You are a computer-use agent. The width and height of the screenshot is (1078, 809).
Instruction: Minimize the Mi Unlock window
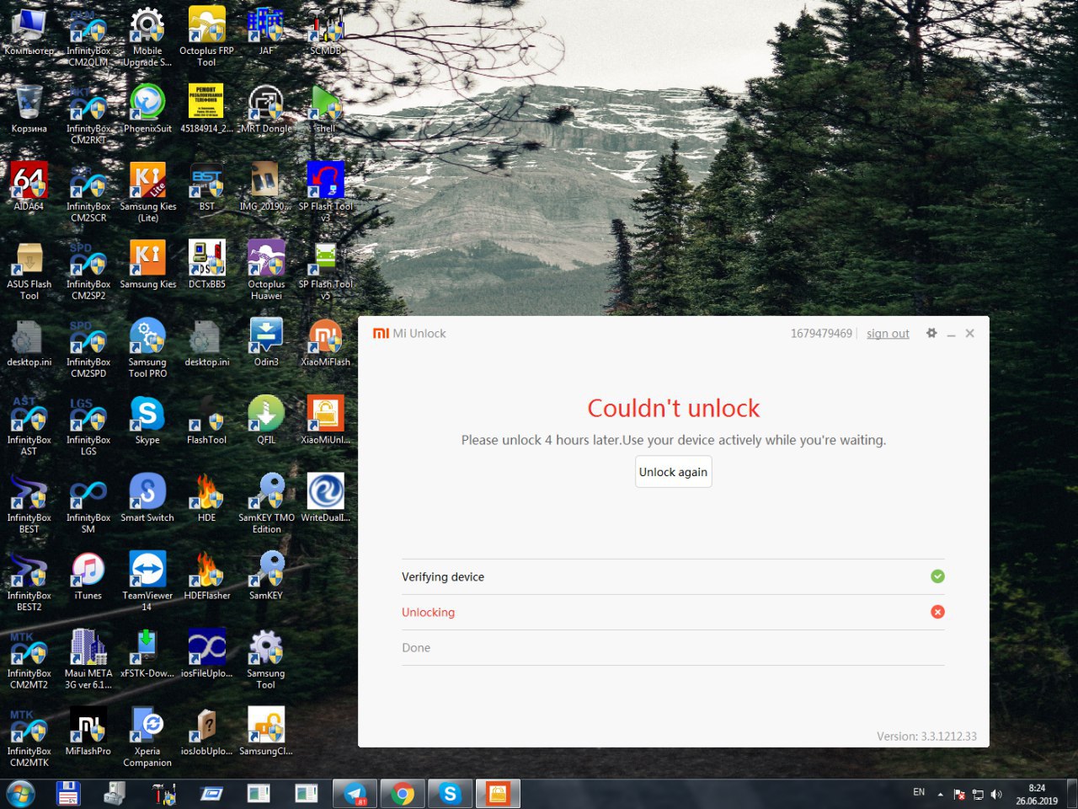coord(951,334)
